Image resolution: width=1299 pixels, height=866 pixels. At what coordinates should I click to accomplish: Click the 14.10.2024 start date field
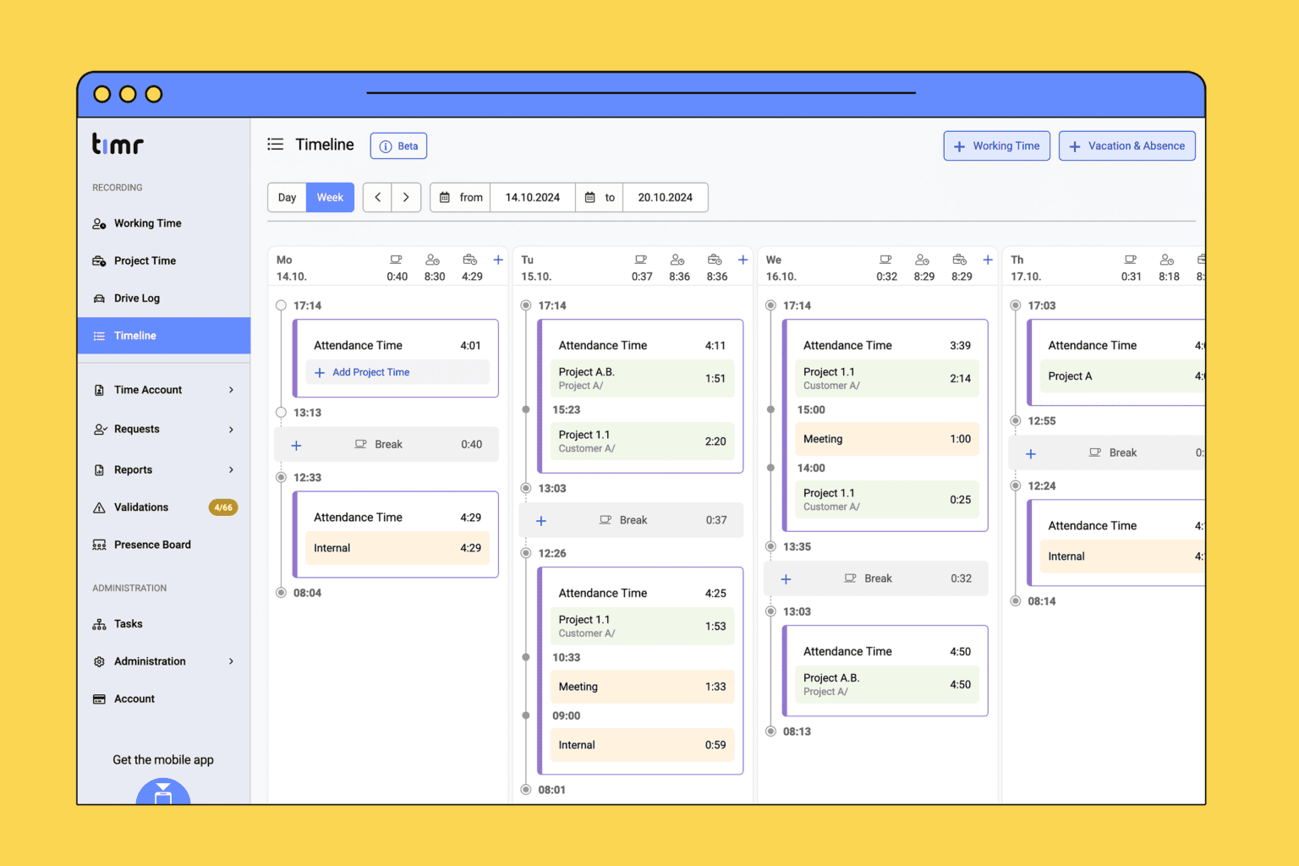tap(532, 197)
